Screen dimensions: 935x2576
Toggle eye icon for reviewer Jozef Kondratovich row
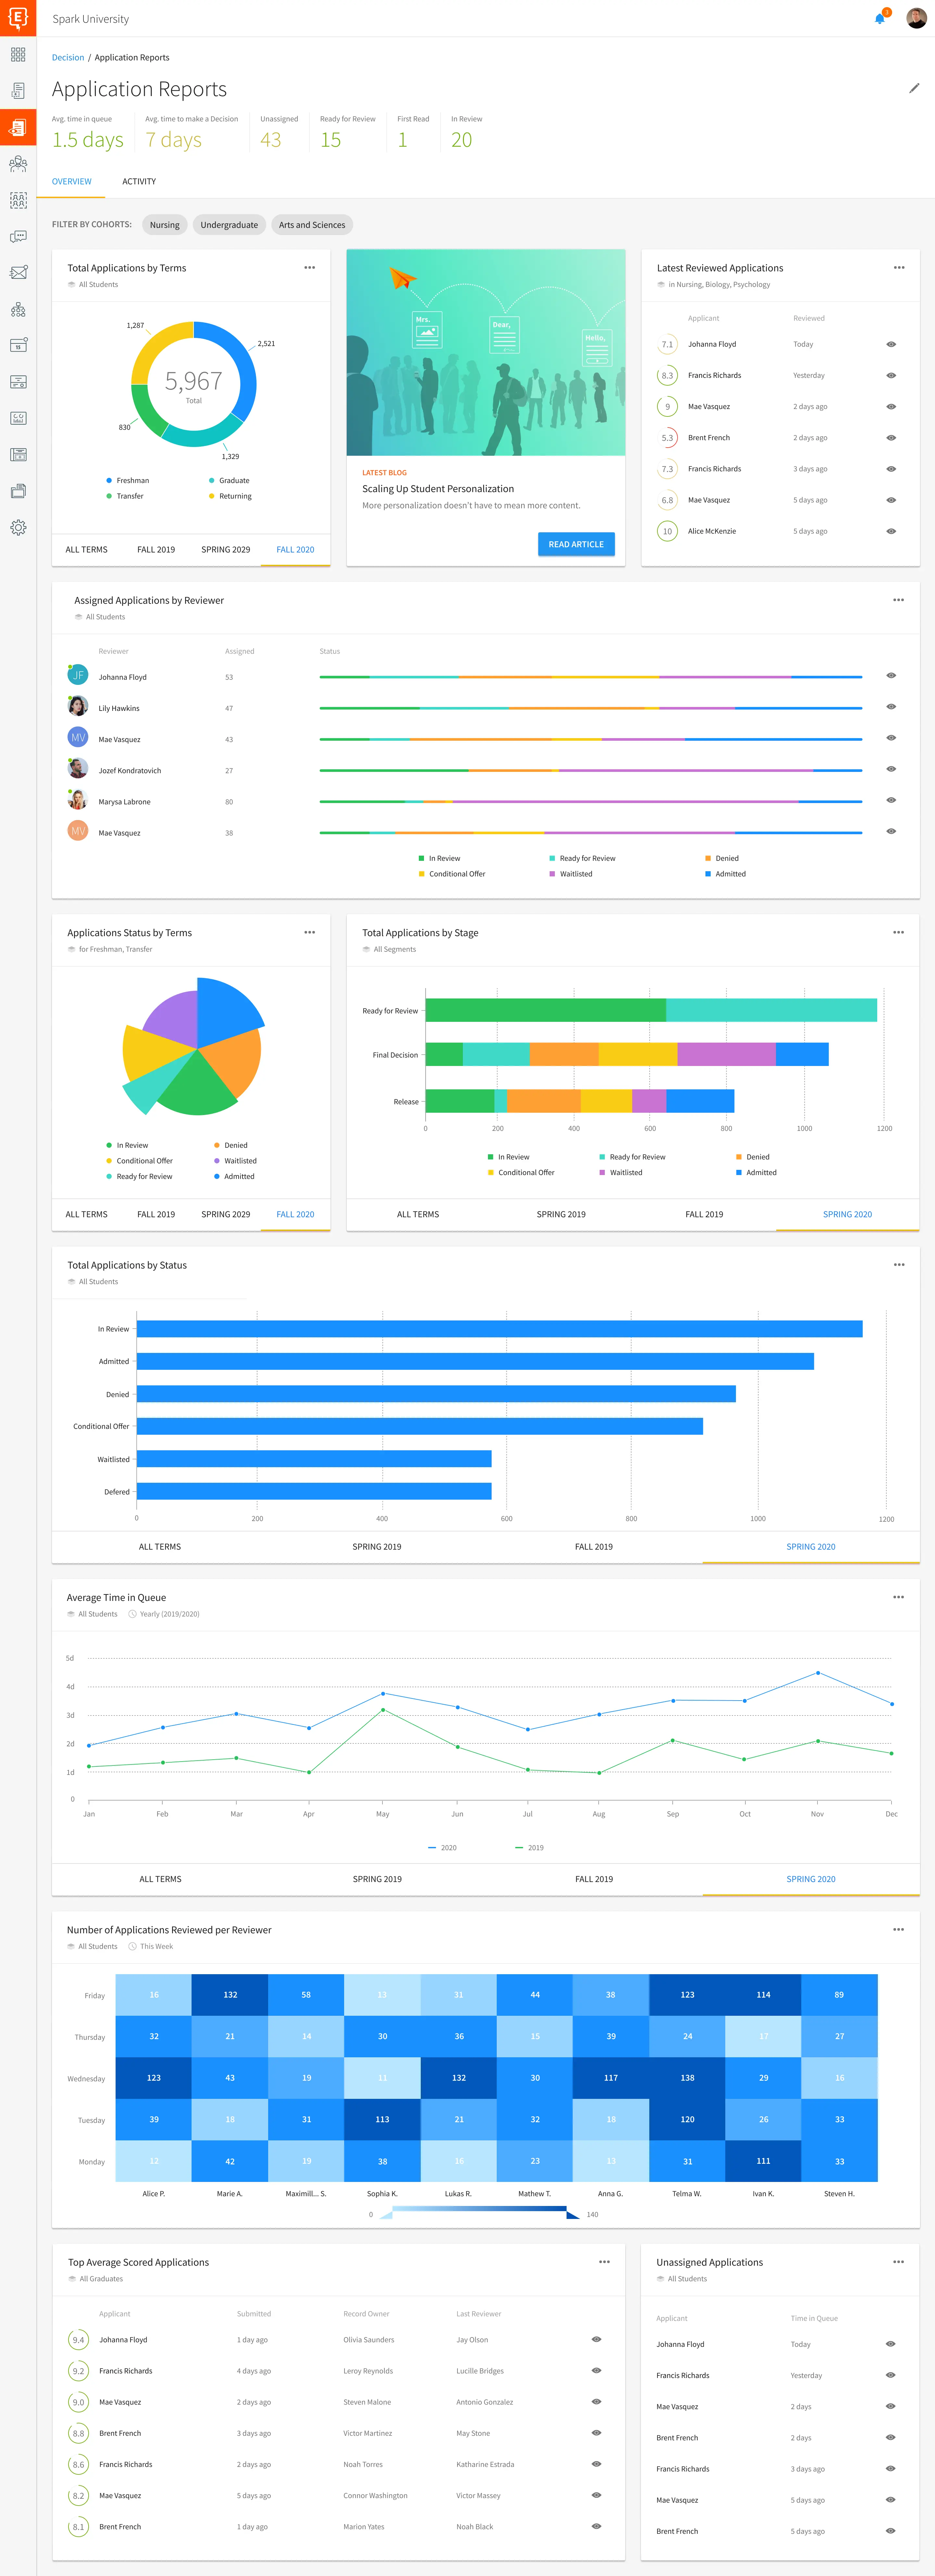(x=891, y=769)
